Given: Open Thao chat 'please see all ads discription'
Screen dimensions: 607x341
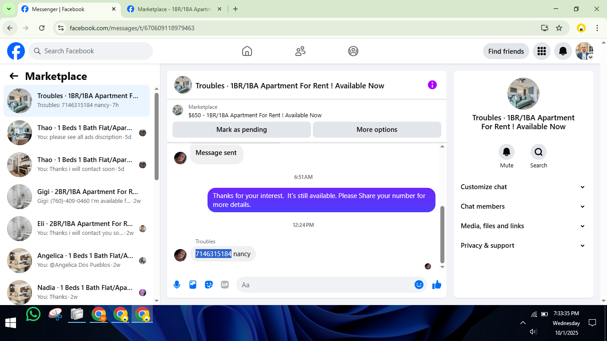Looking at the screenshot, I should 77,133.
